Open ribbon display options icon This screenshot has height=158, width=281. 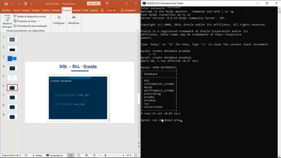click(x=107, y=4)
